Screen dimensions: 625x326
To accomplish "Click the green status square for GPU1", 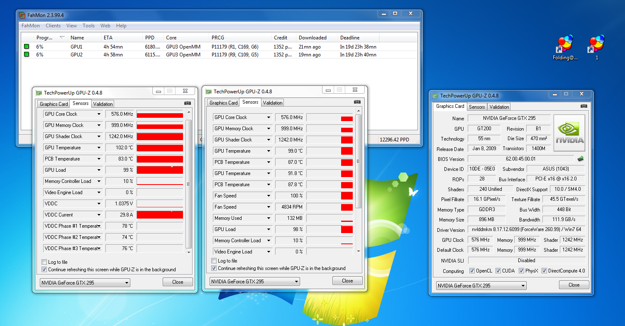I will (x=27, y=47).
